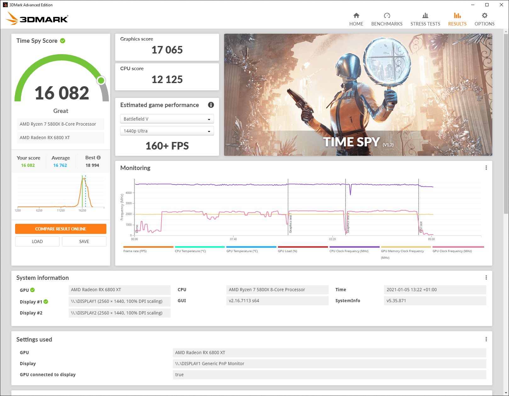
Task: Toggle CPU Clock Frequency legend series
Action: coord(354,249)
